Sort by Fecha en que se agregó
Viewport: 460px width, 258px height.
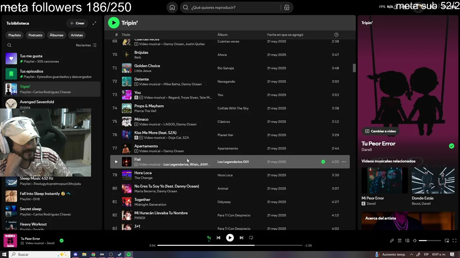[285, 35]
